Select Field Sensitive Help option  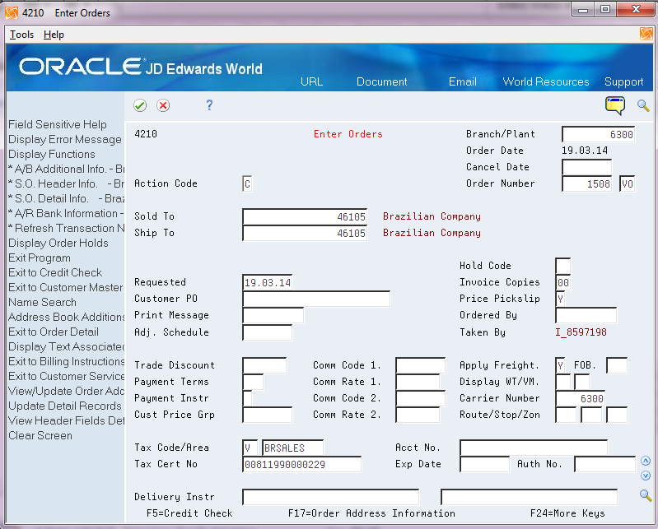click(x=58, y=124)
